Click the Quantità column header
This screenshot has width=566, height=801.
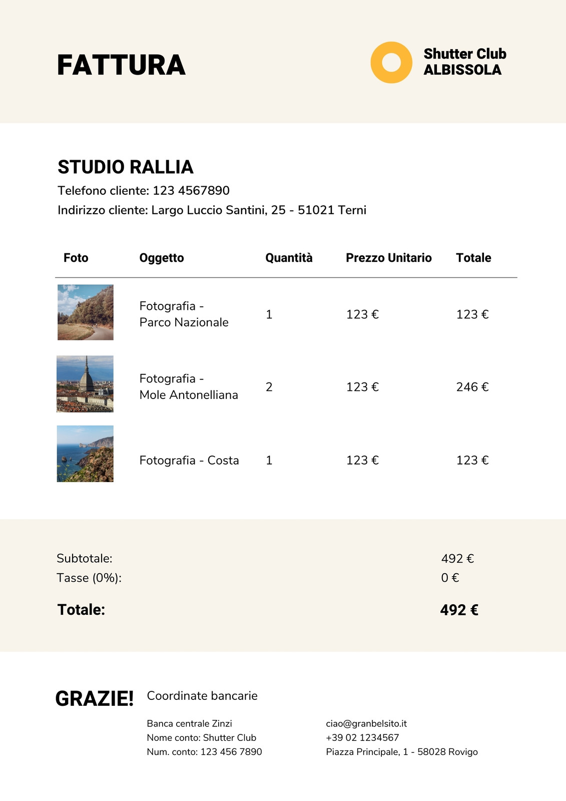coord(289,258)
